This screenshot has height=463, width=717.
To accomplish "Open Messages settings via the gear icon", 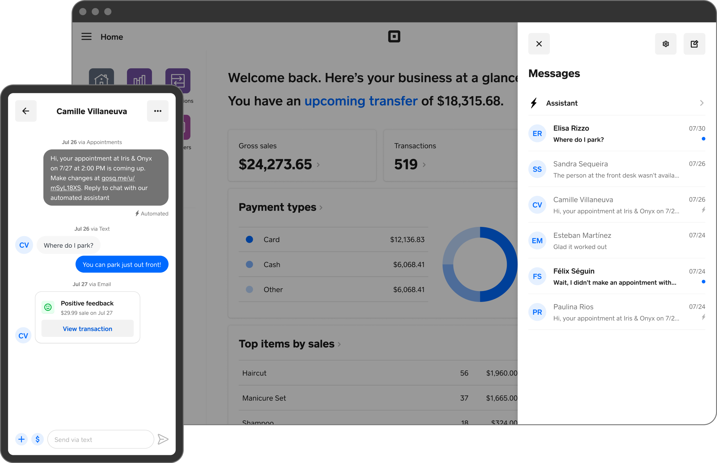I will 666,44.
